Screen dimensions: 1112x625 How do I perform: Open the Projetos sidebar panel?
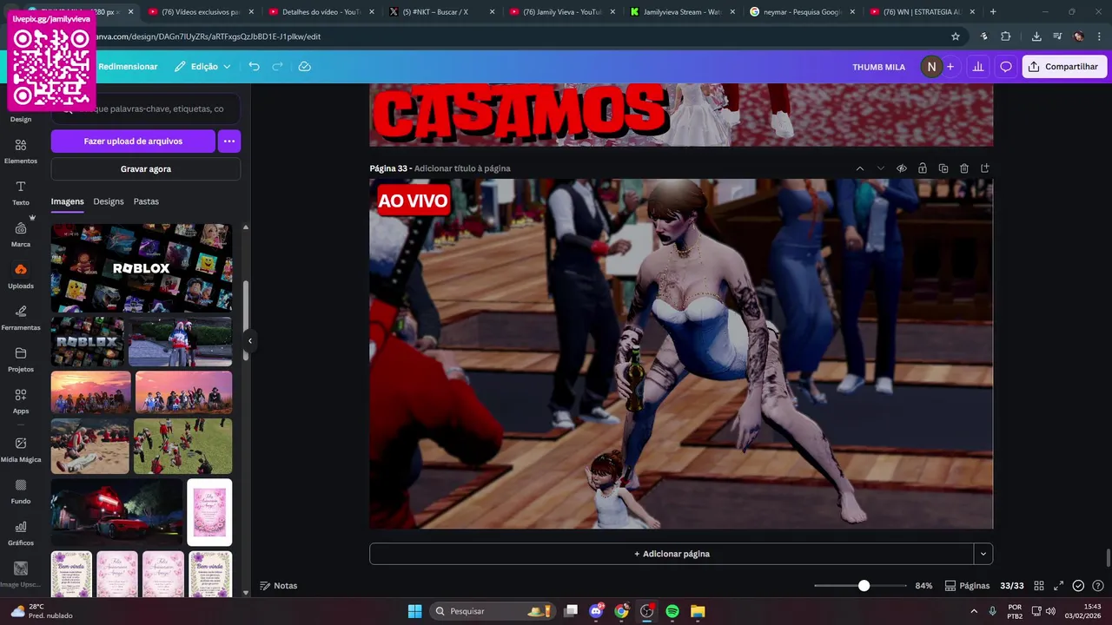tap(21, 359)
